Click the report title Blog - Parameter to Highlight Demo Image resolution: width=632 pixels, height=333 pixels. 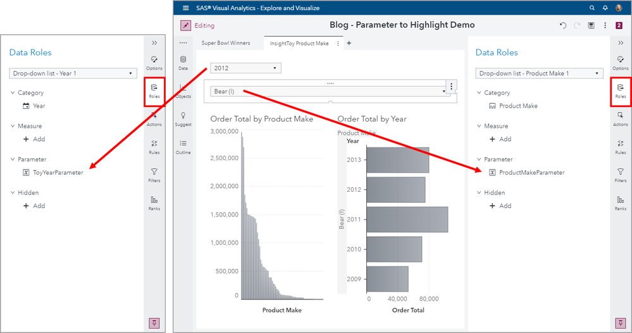point(402,25)
